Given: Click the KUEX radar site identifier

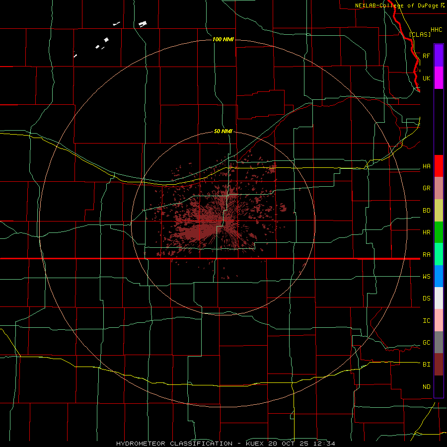Looking at the screenshot, I should coord(255,444).
